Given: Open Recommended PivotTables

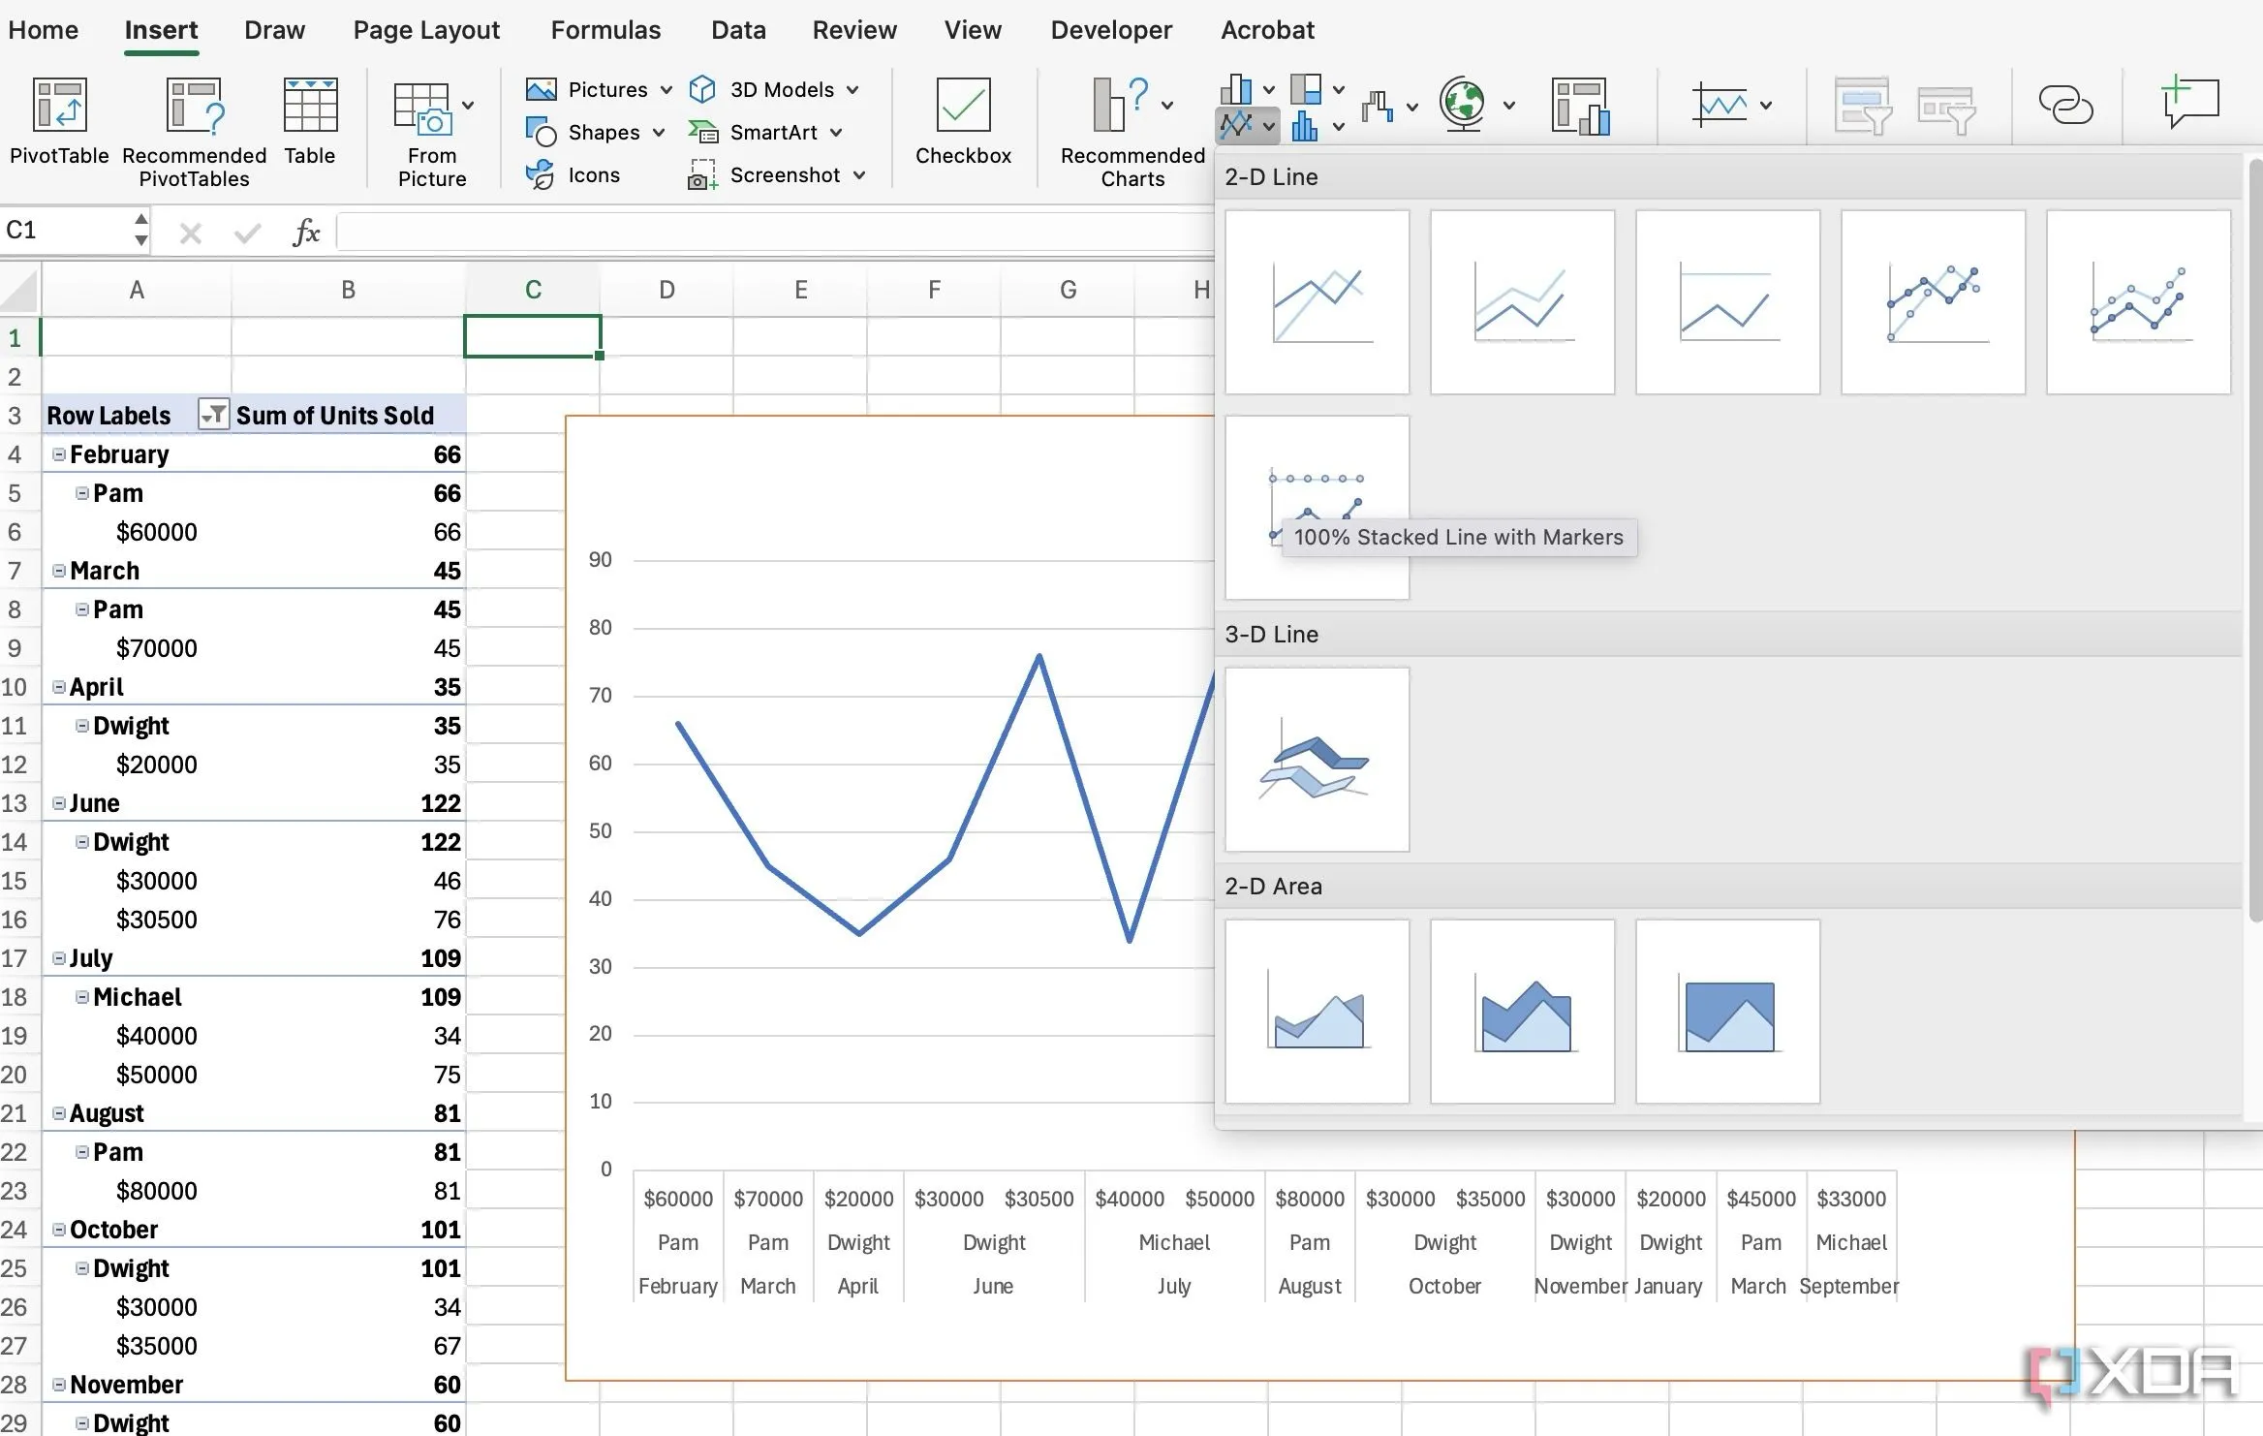Looking at the screenshot, I should (x=194, y=133).
